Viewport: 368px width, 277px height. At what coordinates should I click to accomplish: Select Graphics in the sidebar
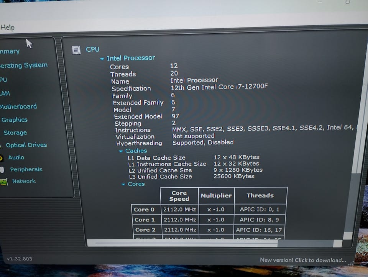[x=15, y=120]
